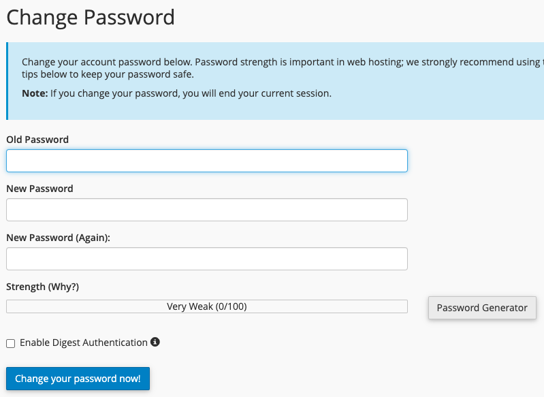Click into the New Password field
544x397 pixels.
207,210
